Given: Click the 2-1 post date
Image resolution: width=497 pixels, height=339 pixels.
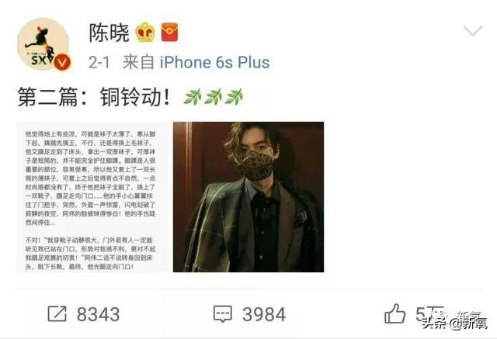Looking at the screenshot, I should tap(99, 62).
